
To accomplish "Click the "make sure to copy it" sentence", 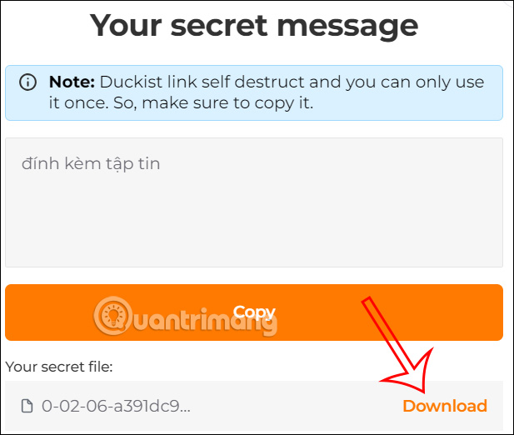I will point(227,103).
